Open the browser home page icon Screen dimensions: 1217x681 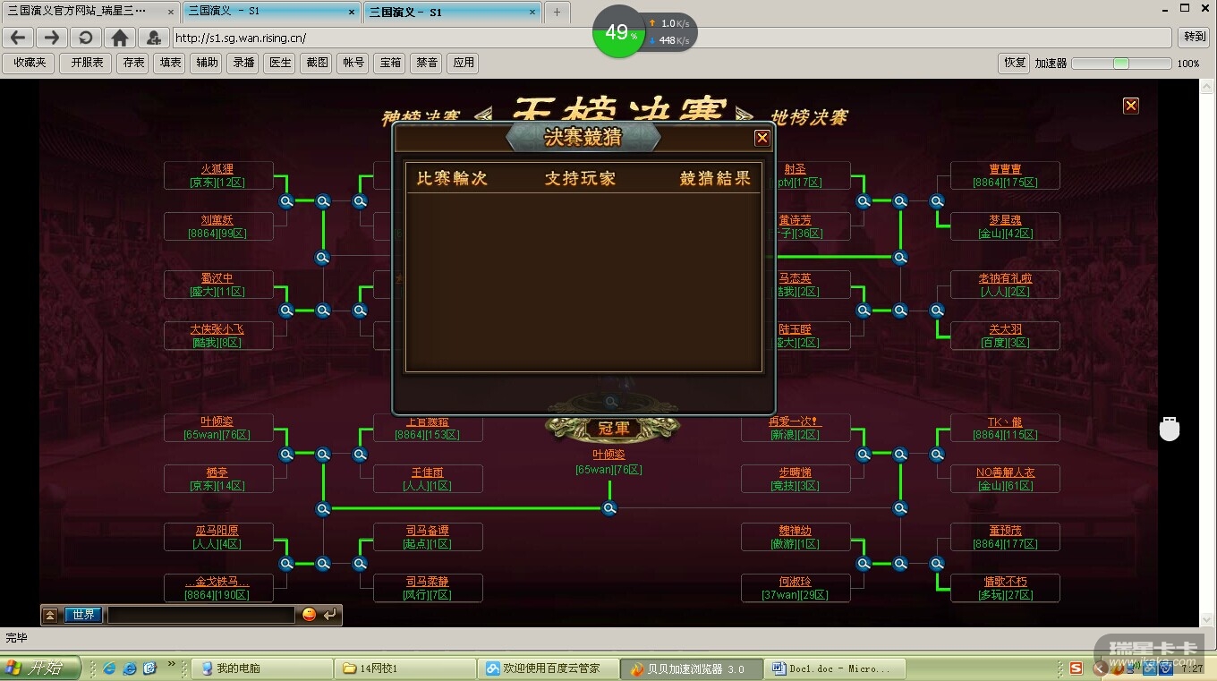tap(119, 38)
